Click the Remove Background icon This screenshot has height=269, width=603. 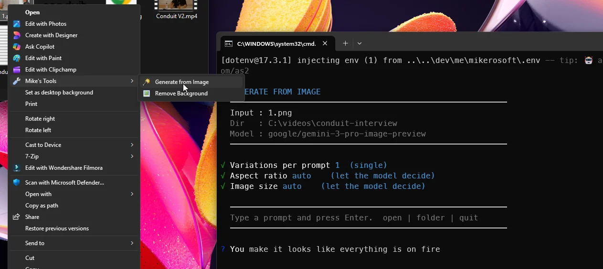tap(147, 93)
